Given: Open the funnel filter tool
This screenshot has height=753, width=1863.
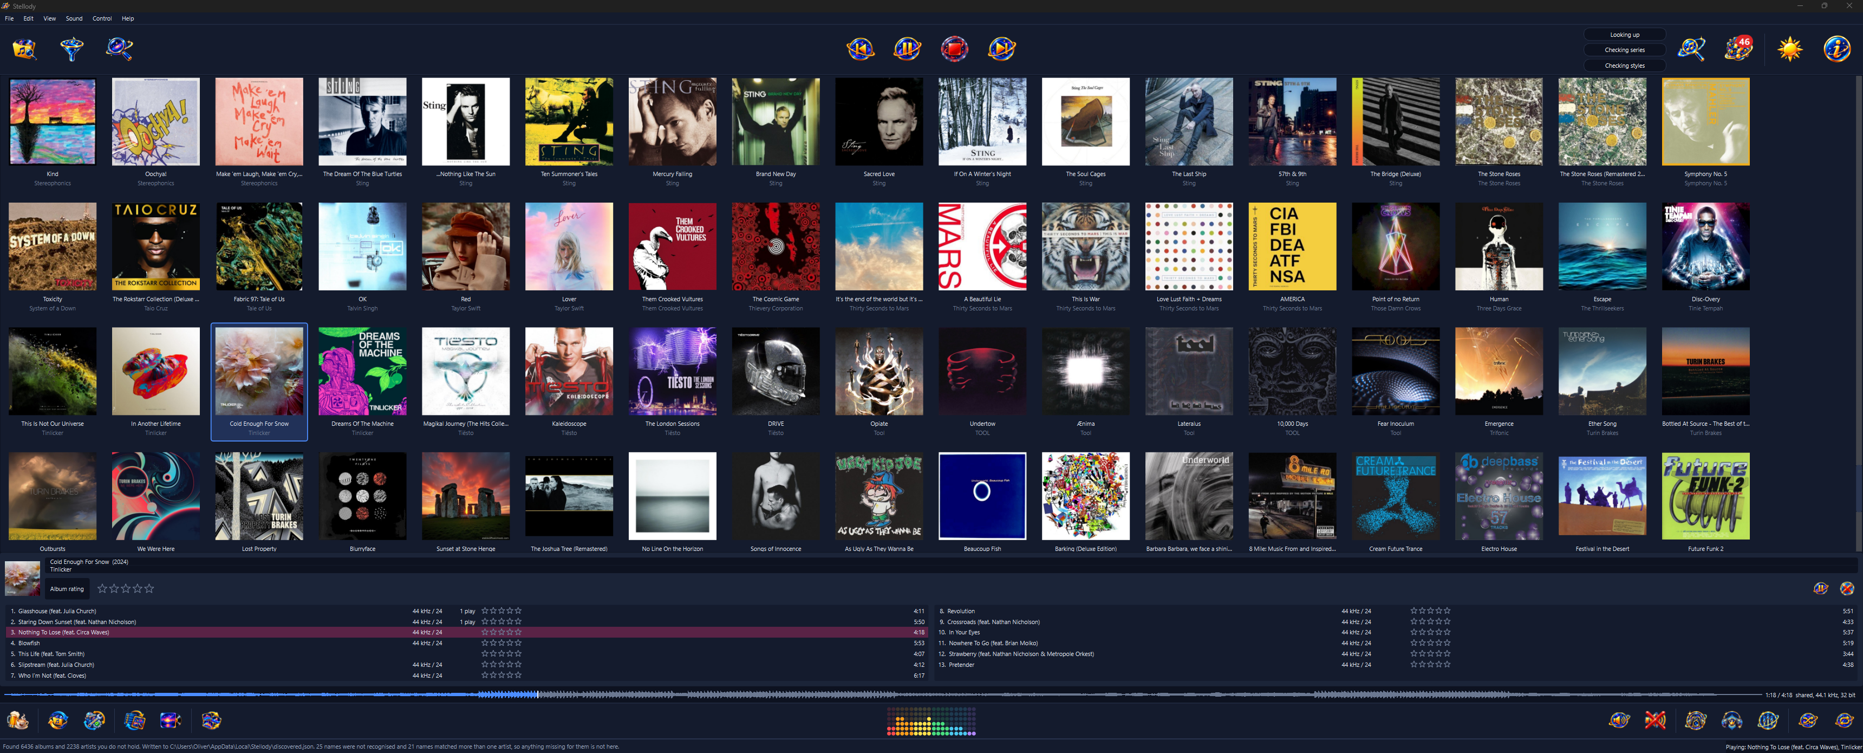Looking at the screenshot, I should click(71, 48).
